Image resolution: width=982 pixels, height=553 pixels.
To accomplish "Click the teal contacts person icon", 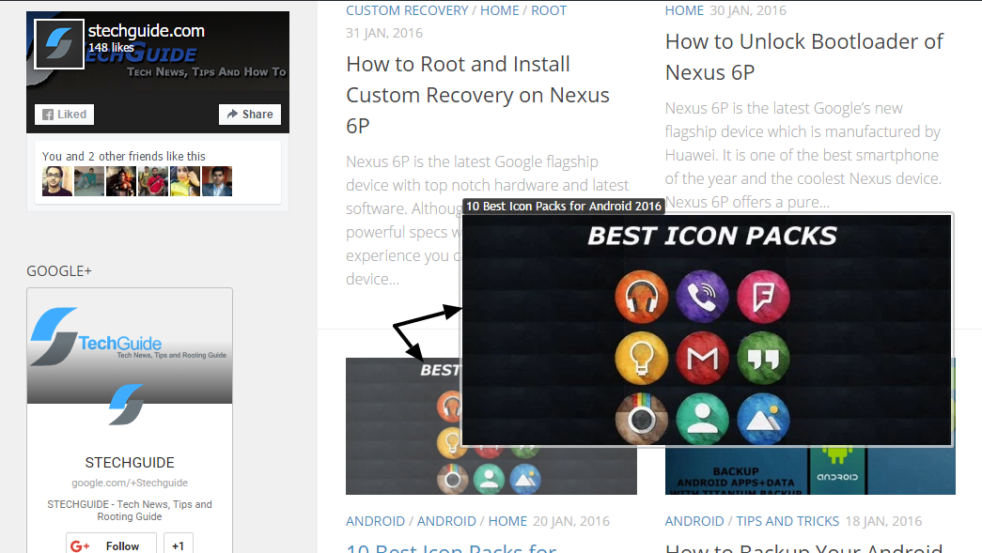I will click(x=702, y=418).
